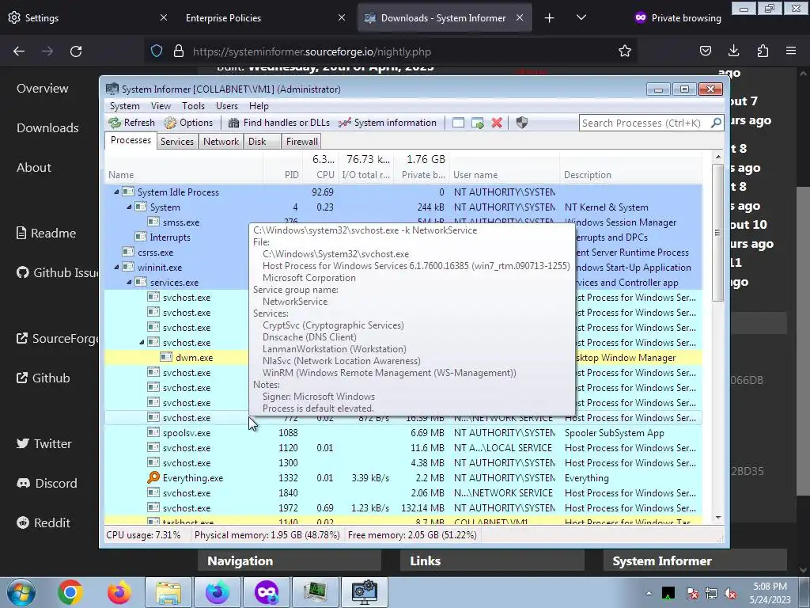Click process list scroll down arrow

coord(718,518)
